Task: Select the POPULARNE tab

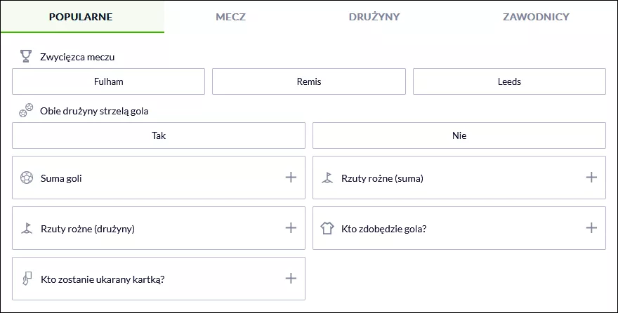Action: pos(81,17)
